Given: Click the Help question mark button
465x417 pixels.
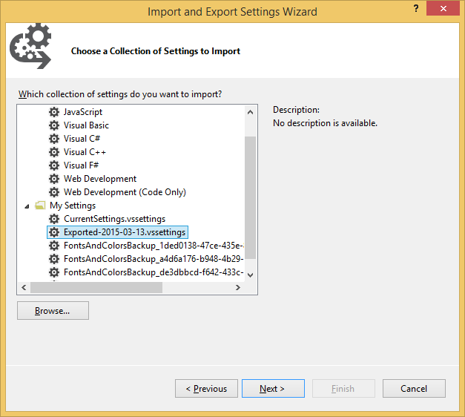Looking at the screenshot, I should tap(415, 9).
